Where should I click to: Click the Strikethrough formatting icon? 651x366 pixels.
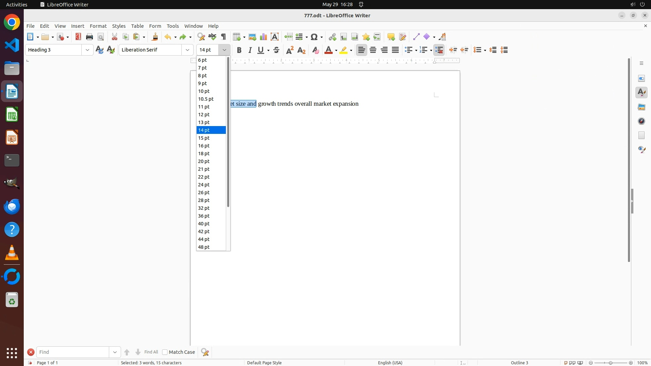[x=276, y=50]
